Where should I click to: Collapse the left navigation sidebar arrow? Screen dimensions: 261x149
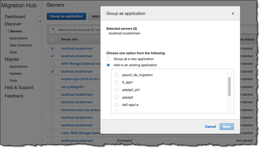pyautogui.click(x=40, y=21)
